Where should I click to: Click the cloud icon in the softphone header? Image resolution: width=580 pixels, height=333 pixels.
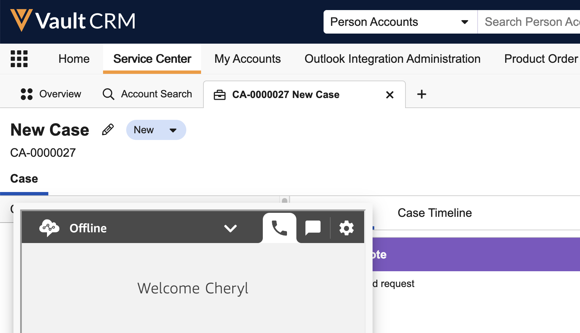point(49,228)
